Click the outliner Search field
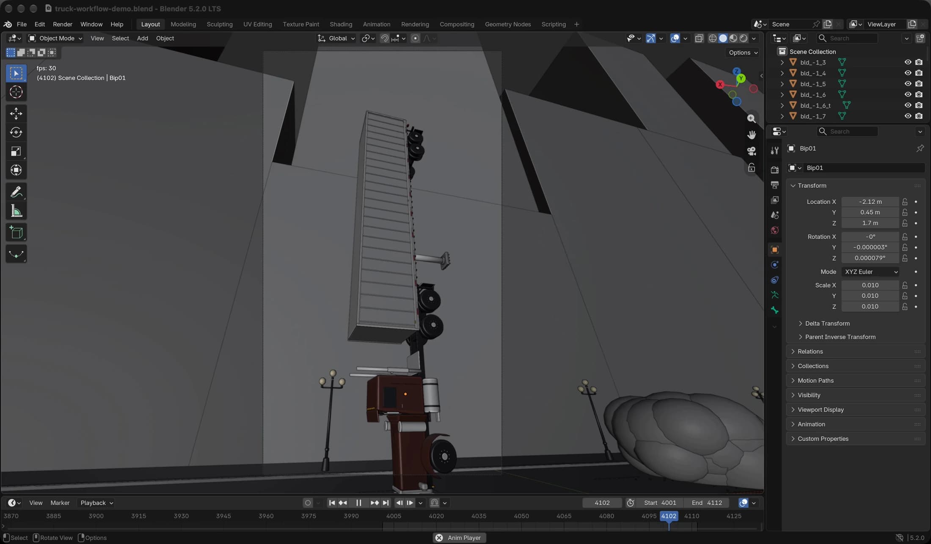931x544 pixels. click(x=847, y=38)
